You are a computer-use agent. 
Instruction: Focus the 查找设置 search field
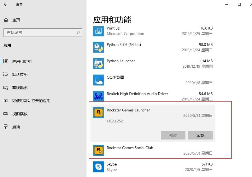pyautogui.click(x=43, y=33)
